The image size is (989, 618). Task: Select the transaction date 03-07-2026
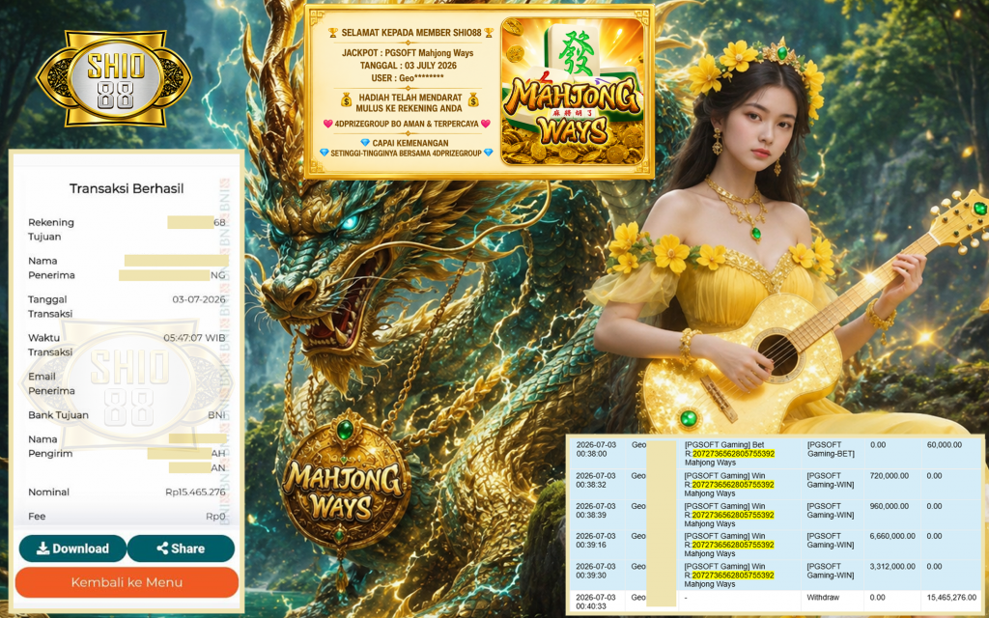(199, 299)
